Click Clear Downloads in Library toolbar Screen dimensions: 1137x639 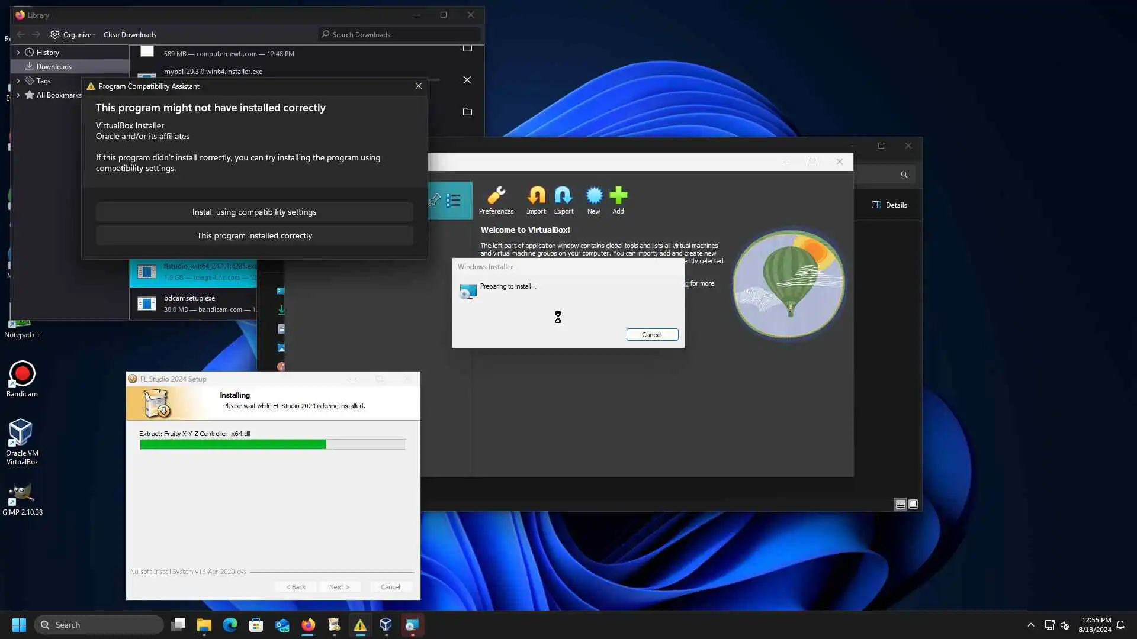tap(130, 35)
